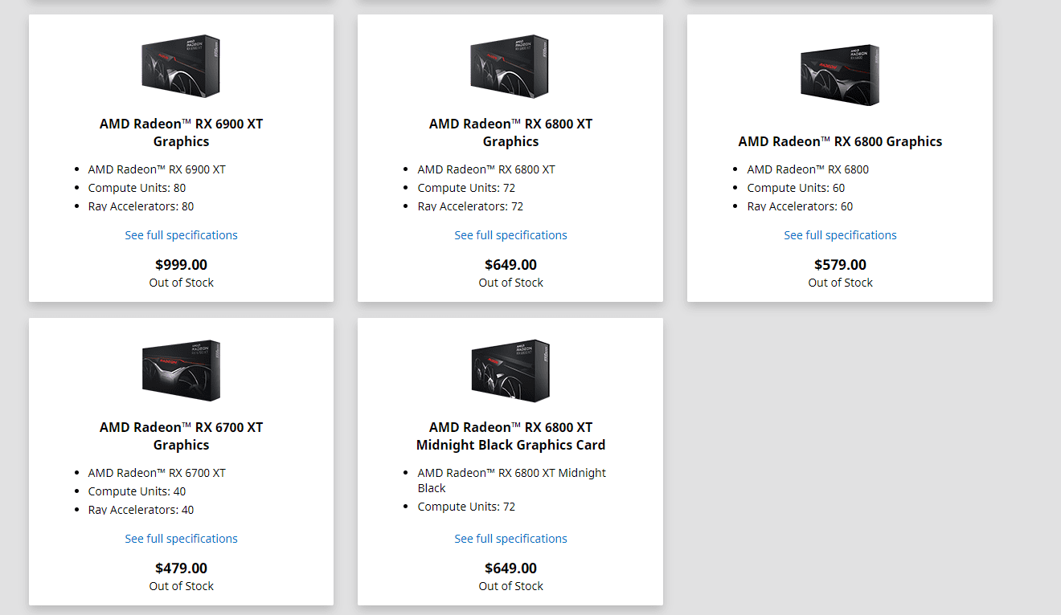See full specifications for RX 6800 Graphics
The width and height of the screenshot is (1061, 615).
tap(840, 235)
